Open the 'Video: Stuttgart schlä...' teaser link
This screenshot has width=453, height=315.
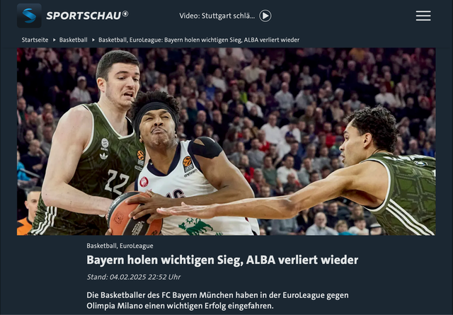(x=217, y=16)
